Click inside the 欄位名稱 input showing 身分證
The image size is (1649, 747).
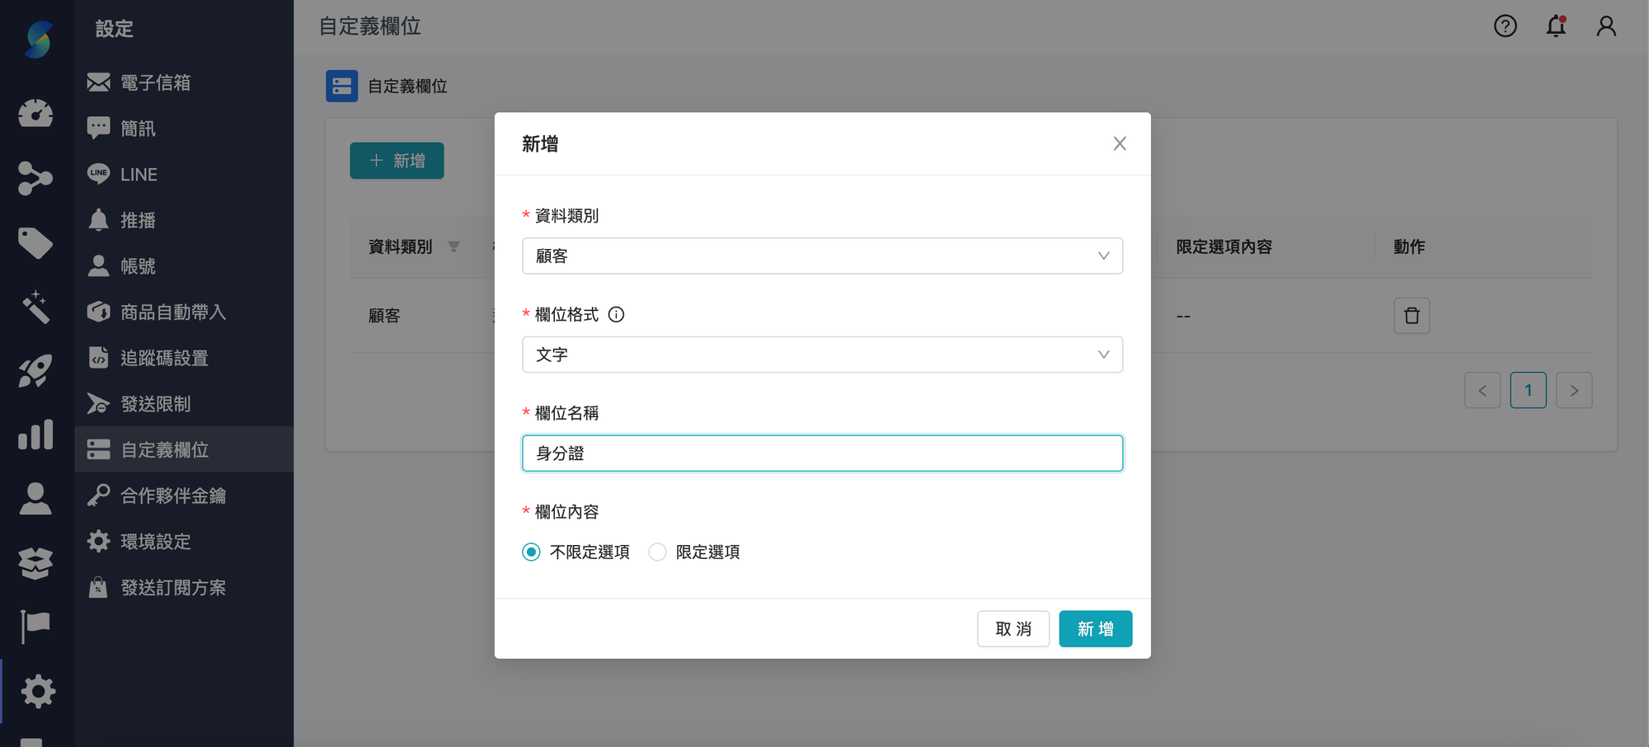822,453
